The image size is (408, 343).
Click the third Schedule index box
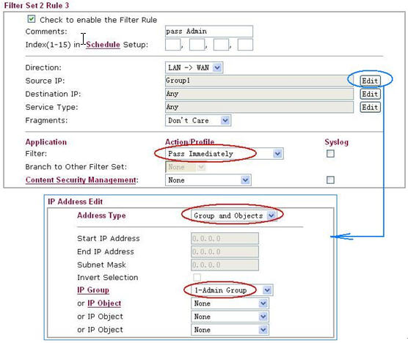coord(221,45)
